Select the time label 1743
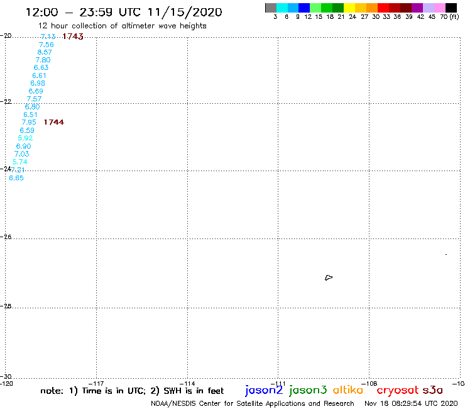The height and width of the screenshot is (409, 465). click(73, 36)
